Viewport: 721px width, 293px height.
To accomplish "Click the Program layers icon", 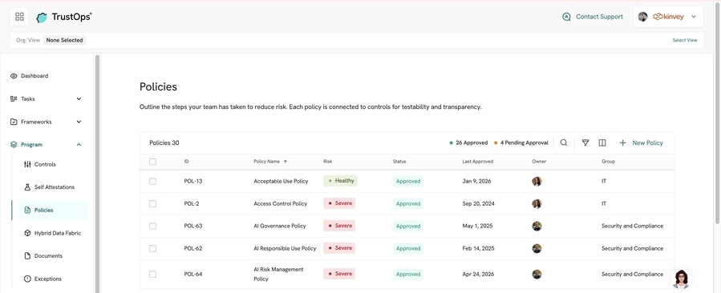I will click(14, 145).
